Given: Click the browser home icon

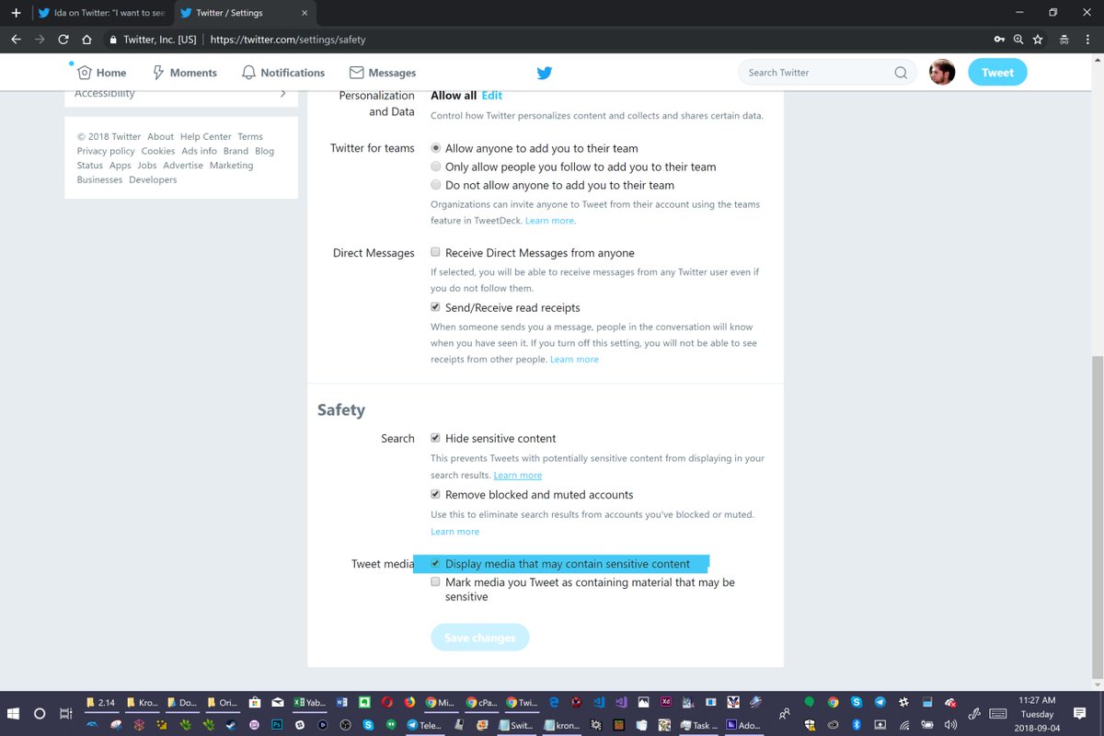Looking at the screenshot, I should coord(86,40).
